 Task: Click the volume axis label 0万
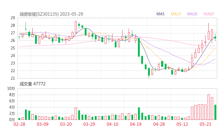click(12, 120)
